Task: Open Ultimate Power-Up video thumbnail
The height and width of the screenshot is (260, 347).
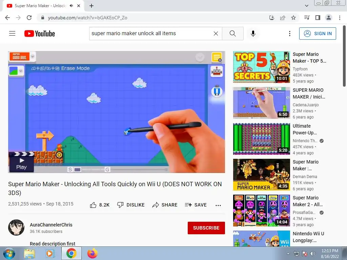Action: (262, 138)
